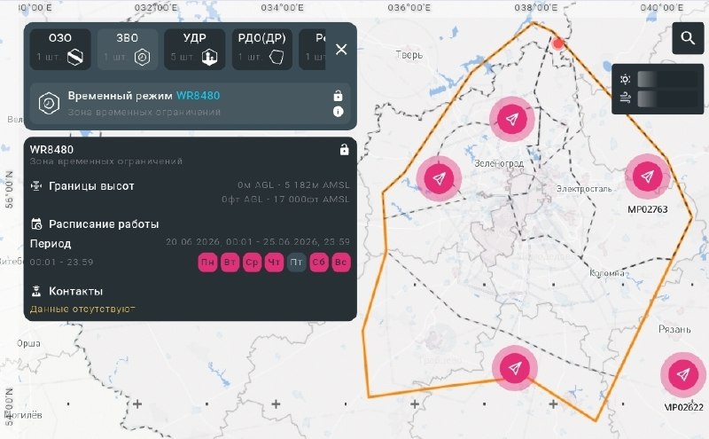Click the РДО(ДР) polygon icon

277,58
